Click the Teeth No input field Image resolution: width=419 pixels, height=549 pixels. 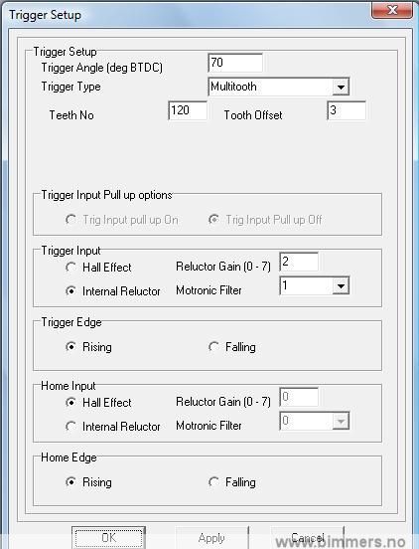tap(188, 110)
